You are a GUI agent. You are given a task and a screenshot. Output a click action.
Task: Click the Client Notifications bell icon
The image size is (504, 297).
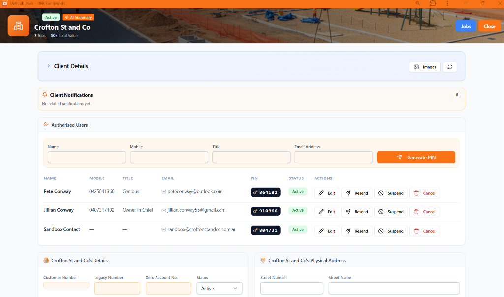pos(45,95)
